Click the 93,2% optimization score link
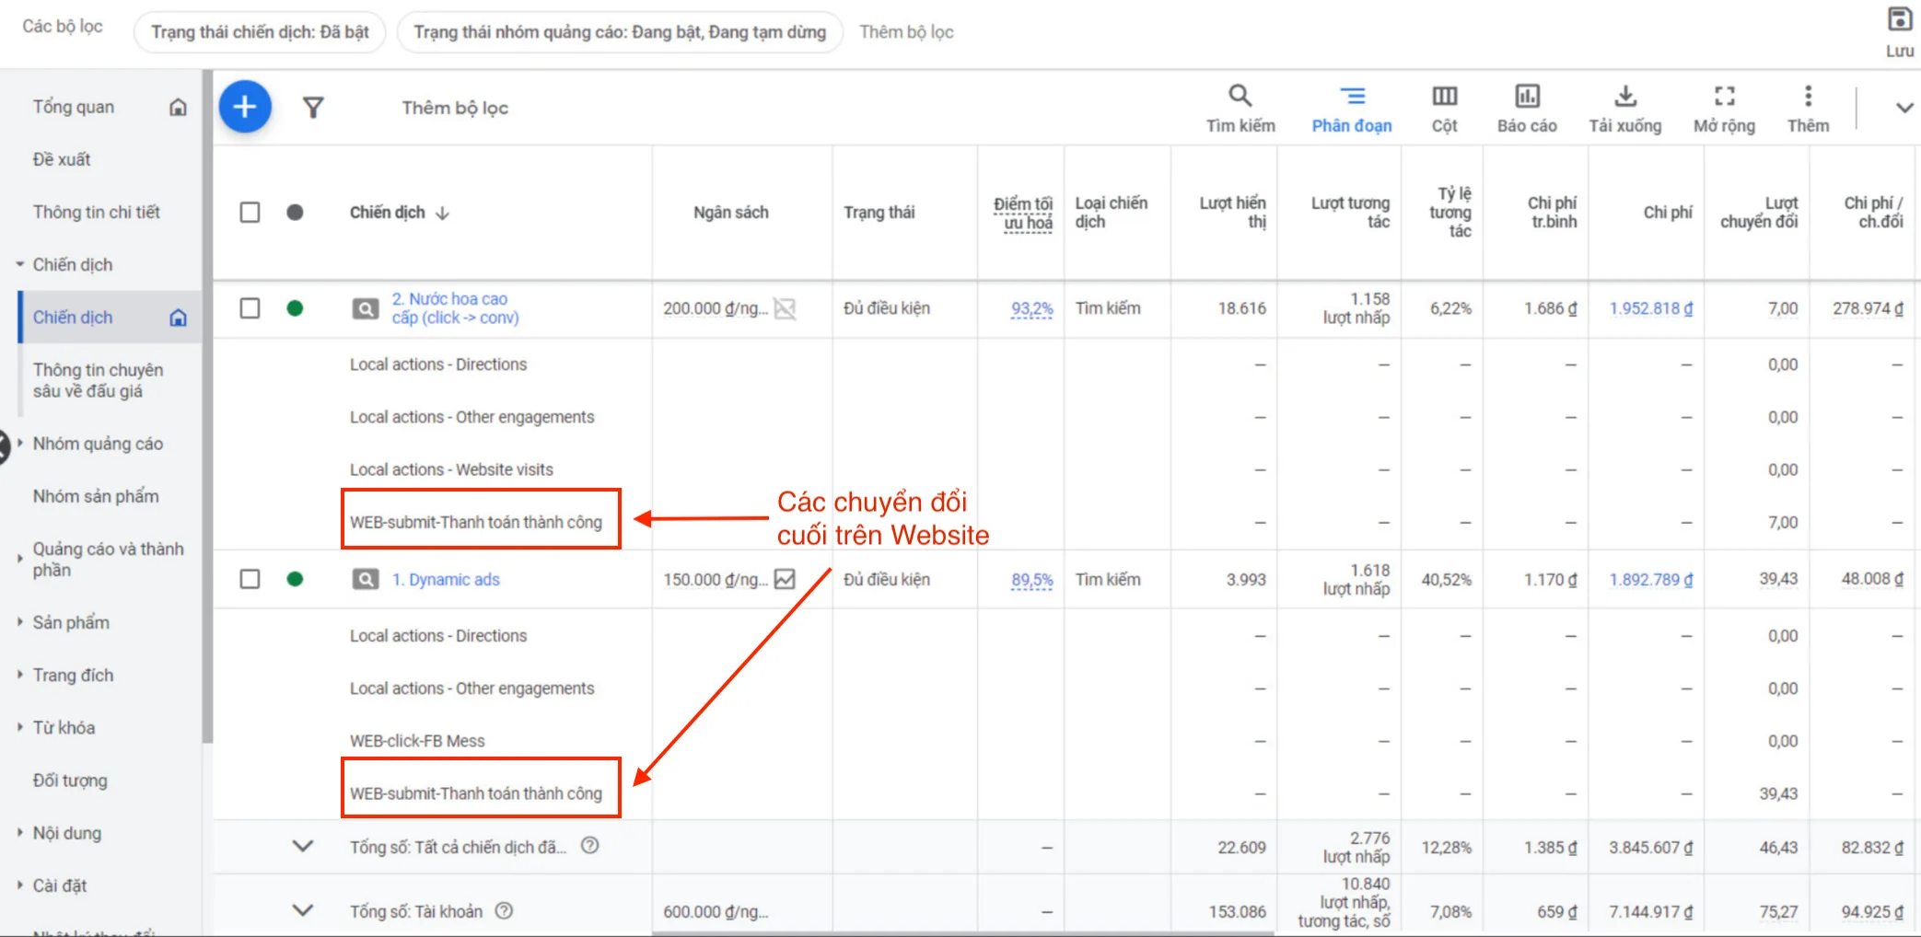This screenshot has width=1921, height=937. 1031,308
